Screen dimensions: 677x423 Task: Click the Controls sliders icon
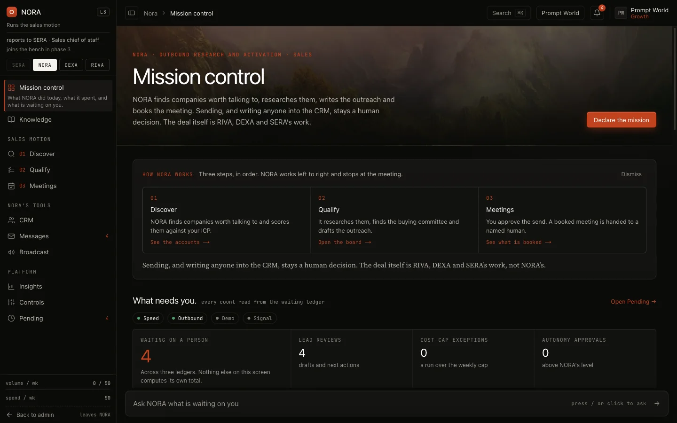[11, 302]
